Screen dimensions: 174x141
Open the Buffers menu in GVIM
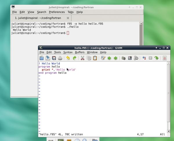point(80,52)
